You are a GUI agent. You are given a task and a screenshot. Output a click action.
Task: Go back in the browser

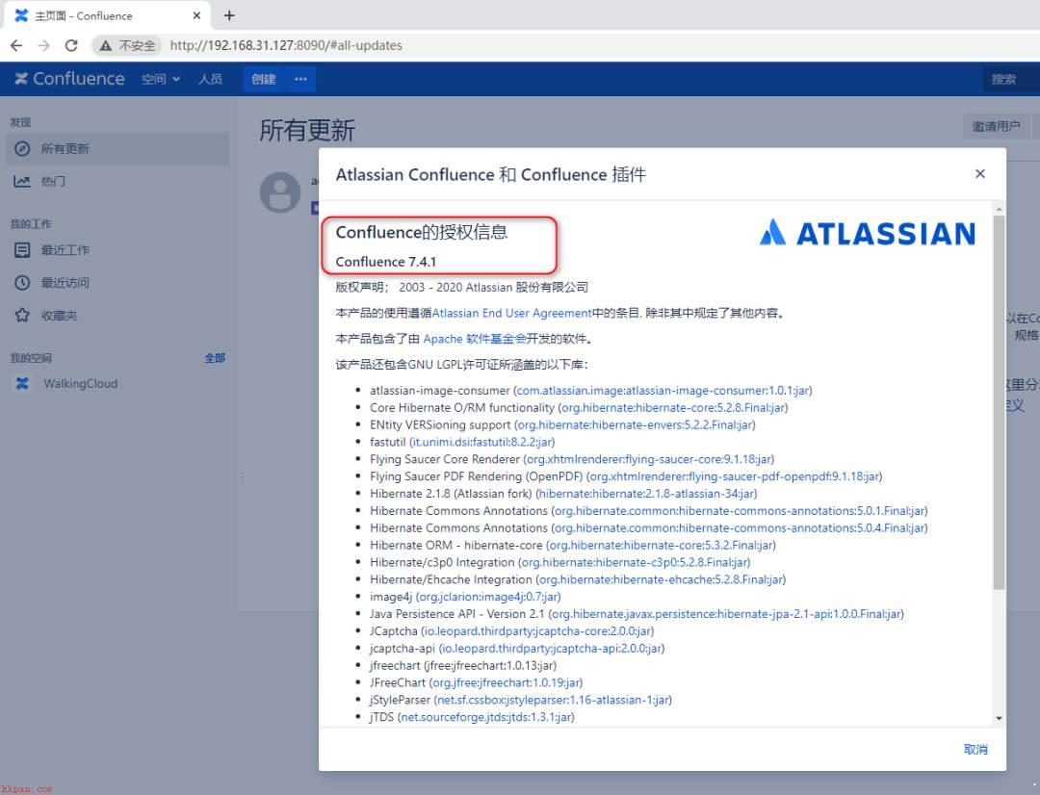[16, 45]
